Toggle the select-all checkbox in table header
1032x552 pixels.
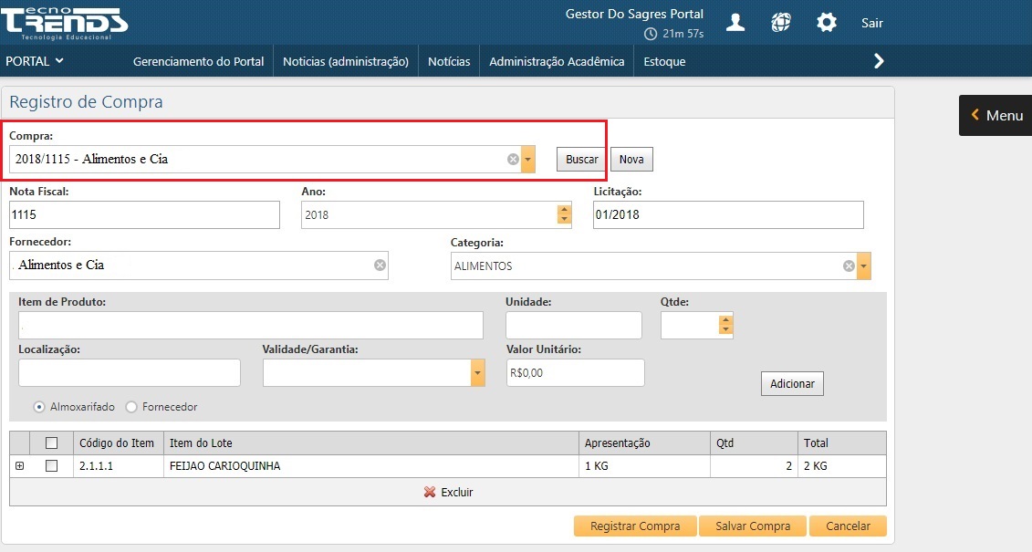coord(51,443)
